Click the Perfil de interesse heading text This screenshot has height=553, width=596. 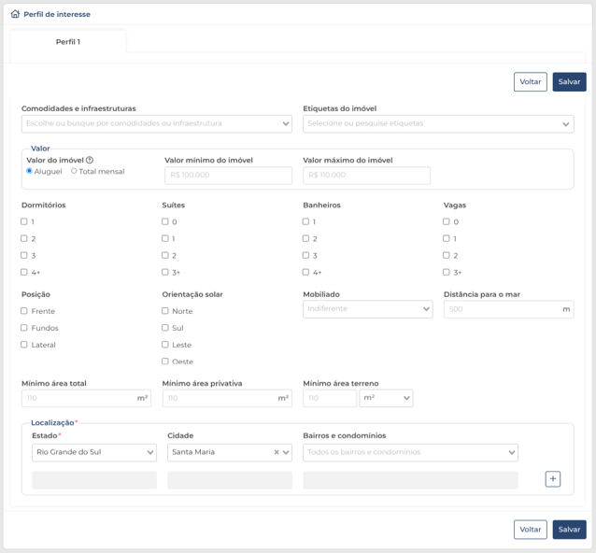click(57, 14)
